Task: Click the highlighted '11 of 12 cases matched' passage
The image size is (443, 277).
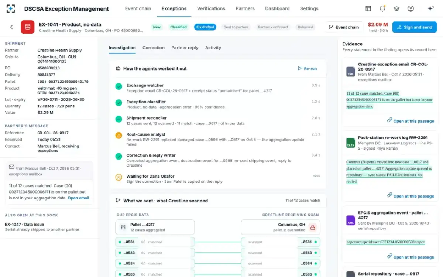Action: 389,100
